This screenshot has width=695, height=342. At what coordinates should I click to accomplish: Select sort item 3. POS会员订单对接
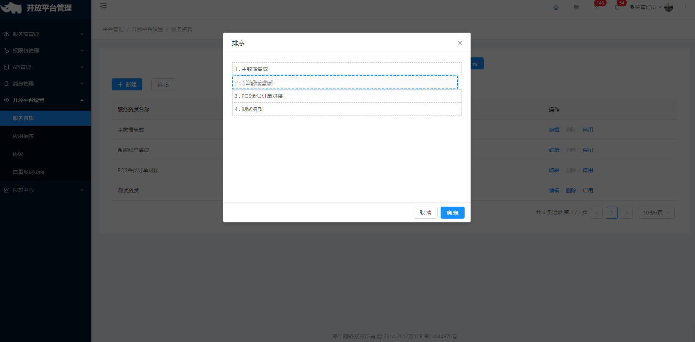point(347,96)
